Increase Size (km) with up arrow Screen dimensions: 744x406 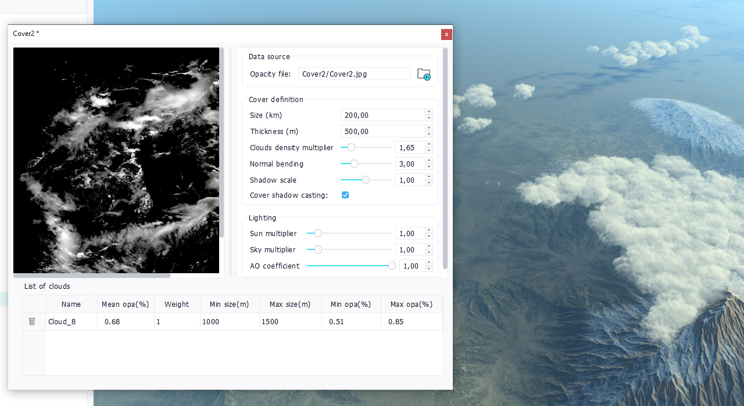[429, 112]
